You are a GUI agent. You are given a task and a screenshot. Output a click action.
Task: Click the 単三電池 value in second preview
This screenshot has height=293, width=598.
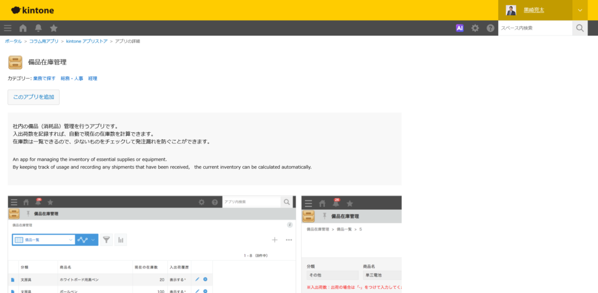372,275
